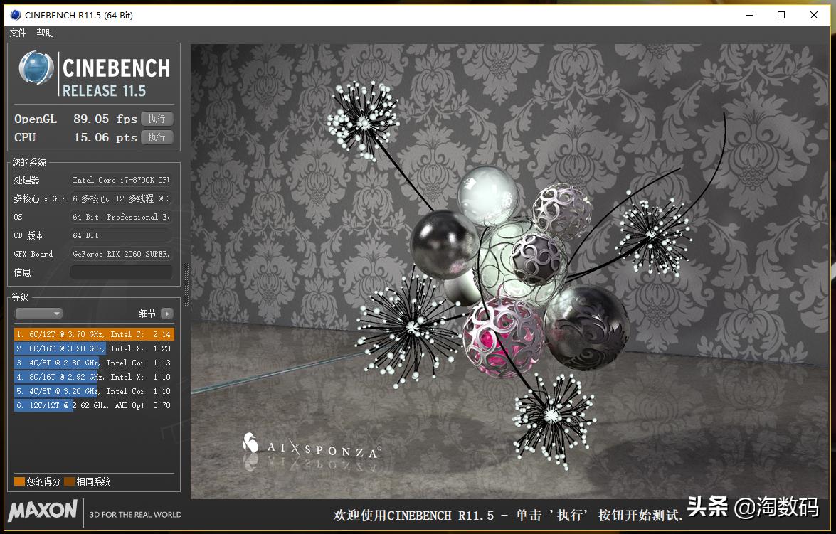Click the GFX Board field with RTX 2060 SUPER

coord(121,254)
